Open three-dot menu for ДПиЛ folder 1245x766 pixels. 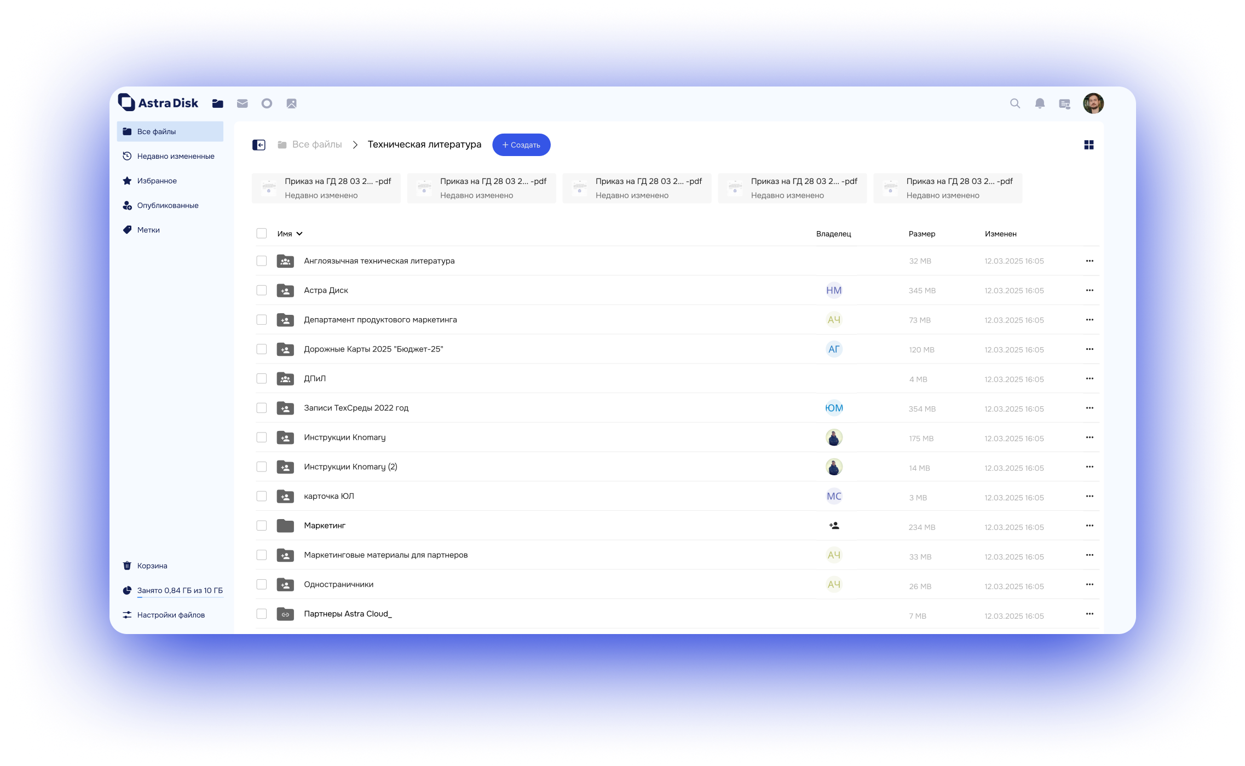(1089, 378)
